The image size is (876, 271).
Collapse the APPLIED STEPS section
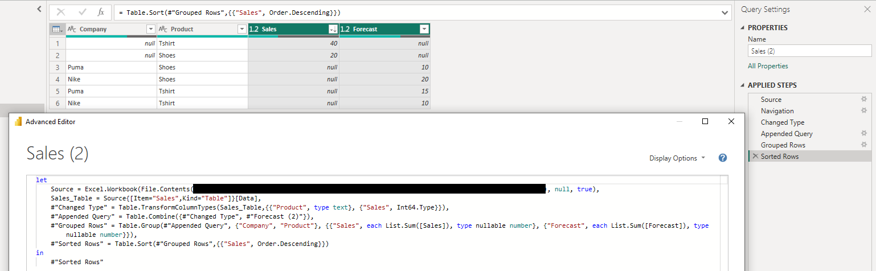(x=743, y=85)
